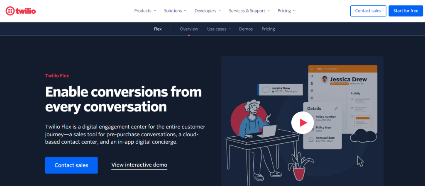The width and height of the screenshot is (425, 186).
Task: Click the Policy number text
Action: 326,117
